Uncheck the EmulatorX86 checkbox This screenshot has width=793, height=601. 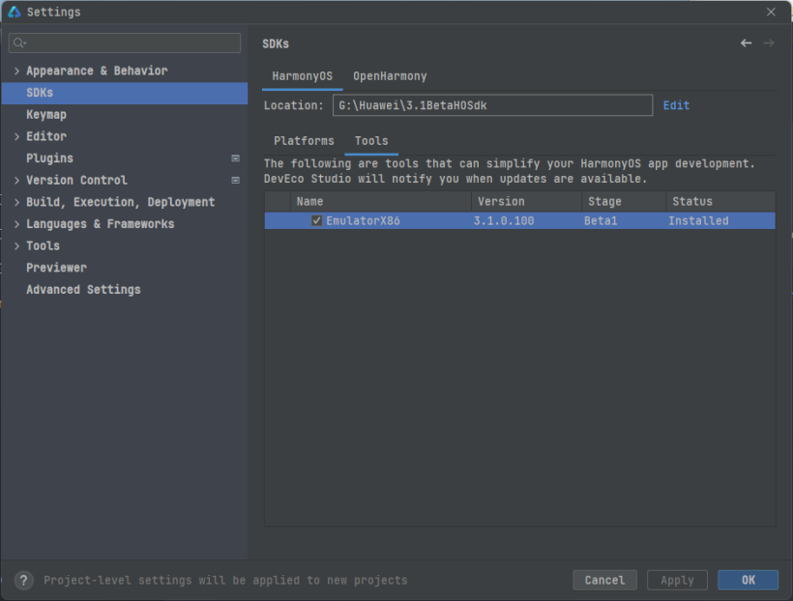tap(315, 220)
